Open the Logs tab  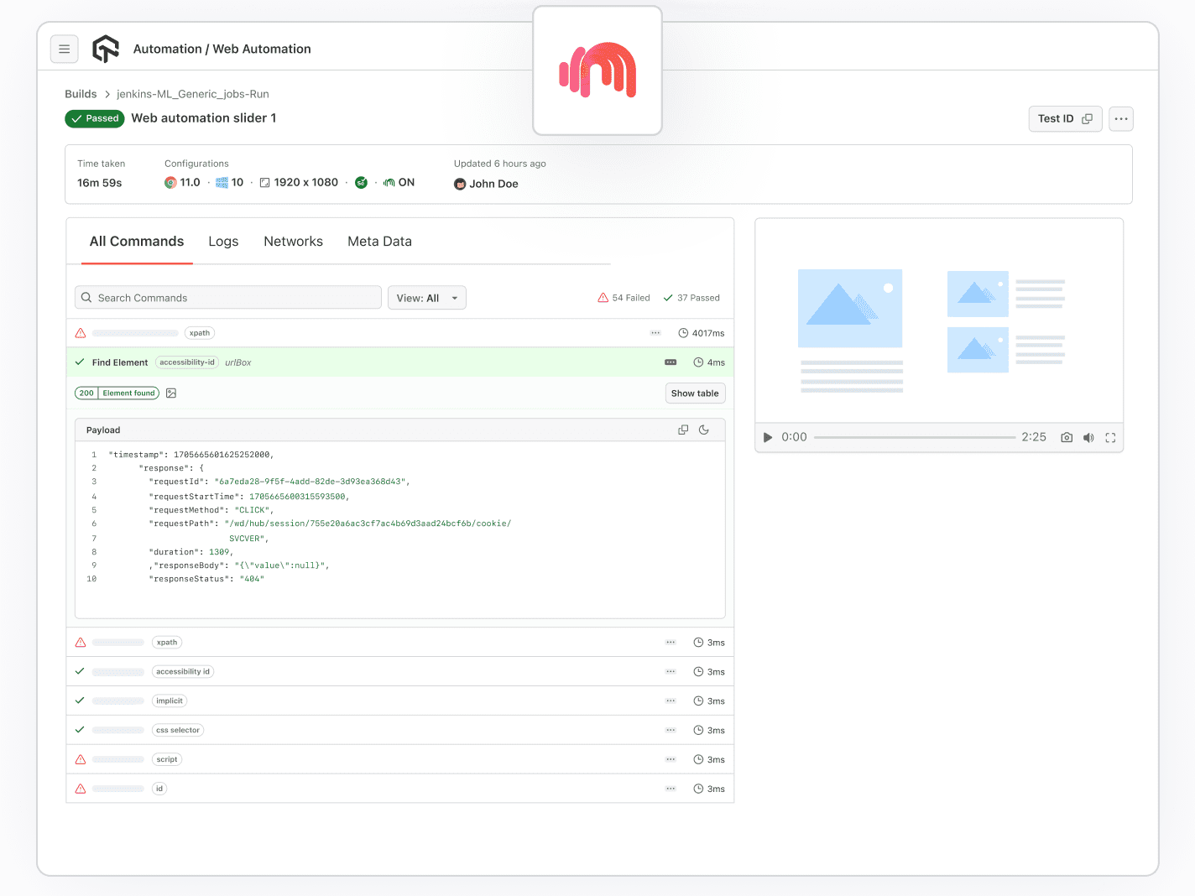pos(222,242)
